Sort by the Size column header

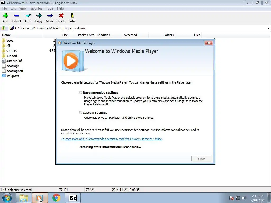pyautogui.click(x=56, y=35)
